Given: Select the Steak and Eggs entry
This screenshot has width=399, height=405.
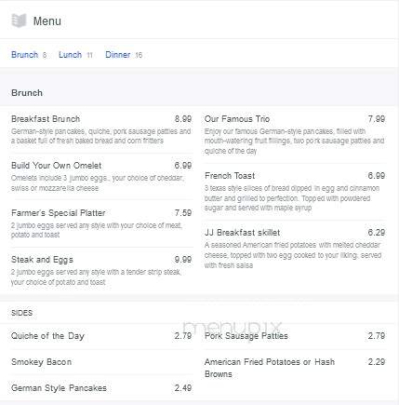Looking at the screenshot, I should (x=101, y=271).
